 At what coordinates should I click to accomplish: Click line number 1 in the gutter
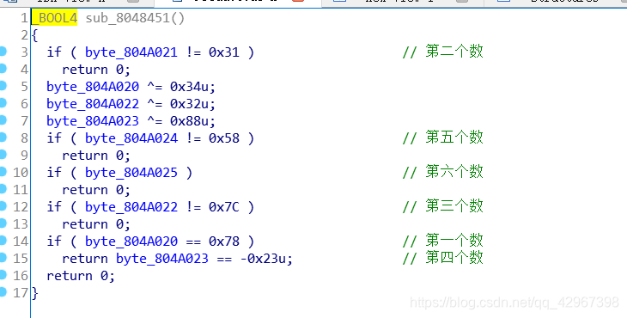24,18
